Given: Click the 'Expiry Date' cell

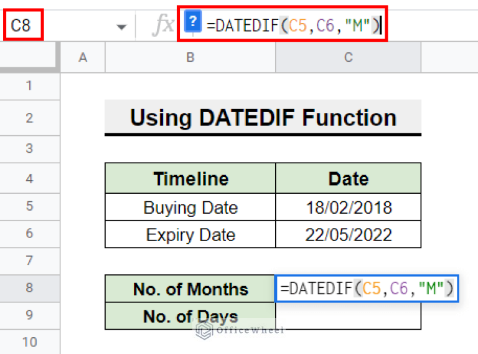Looking at the screenshot, I should (190, 234).
